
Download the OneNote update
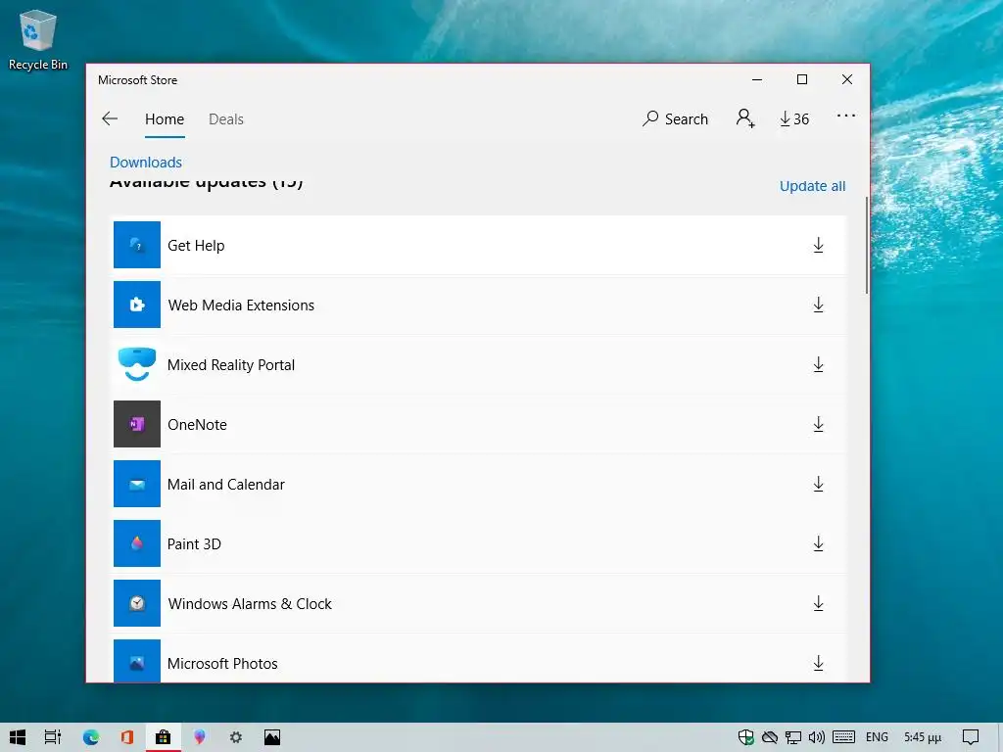818,425
